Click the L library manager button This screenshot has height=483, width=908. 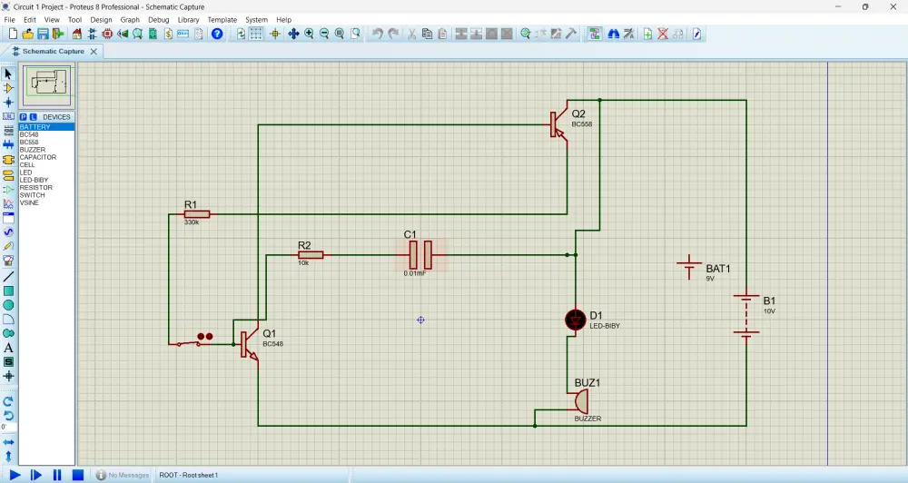tap(33, 117)
